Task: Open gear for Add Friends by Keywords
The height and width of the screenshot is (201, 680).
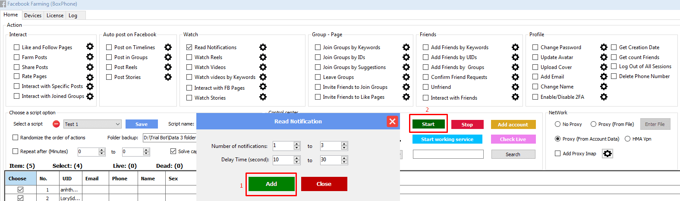Action: (515, 47)
